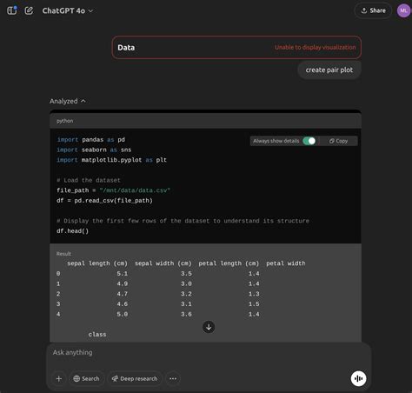The image size is (412, 393).
Task: Open the ML profile avatar menu
Action: click(x=403, y=10)
